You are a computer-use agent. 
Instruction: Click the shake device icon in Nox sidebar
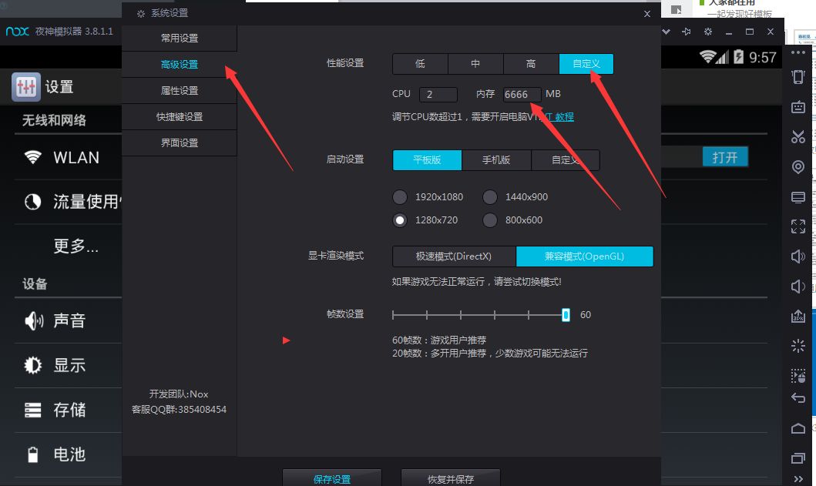pyautogui.click(x=798, y=77)
